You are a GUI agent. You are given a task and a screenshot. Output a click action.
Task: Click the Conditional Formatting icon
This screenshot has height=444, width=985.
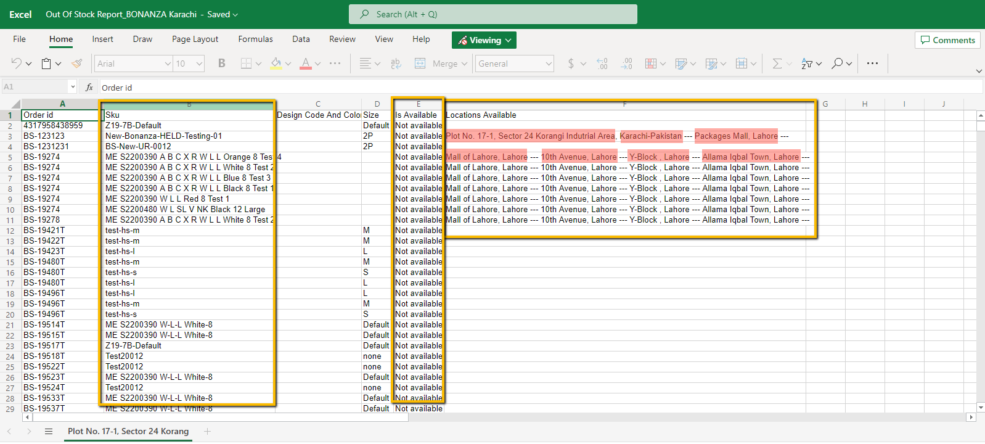pyautogui.click(x=651, y=64)
